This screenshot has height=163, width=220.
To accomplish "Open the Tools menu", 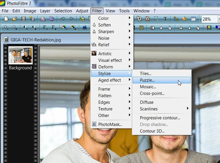I will click(x=124, y=11).
